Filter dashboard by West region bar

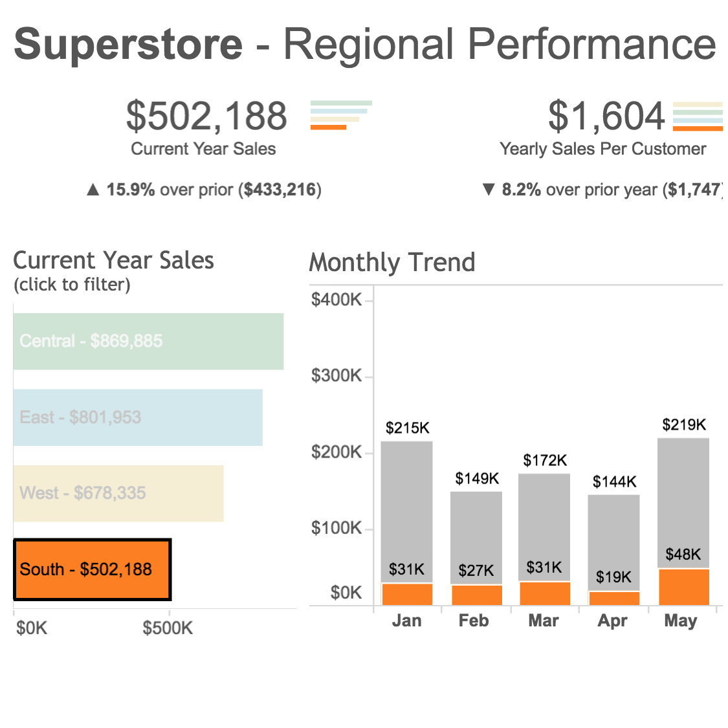pos(118,493)
